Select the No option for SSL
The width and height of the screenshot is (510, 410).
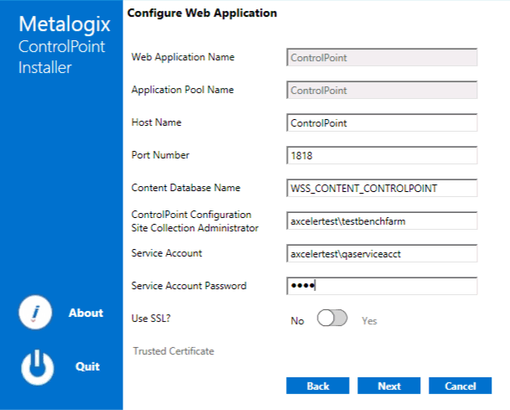point(297,320)
